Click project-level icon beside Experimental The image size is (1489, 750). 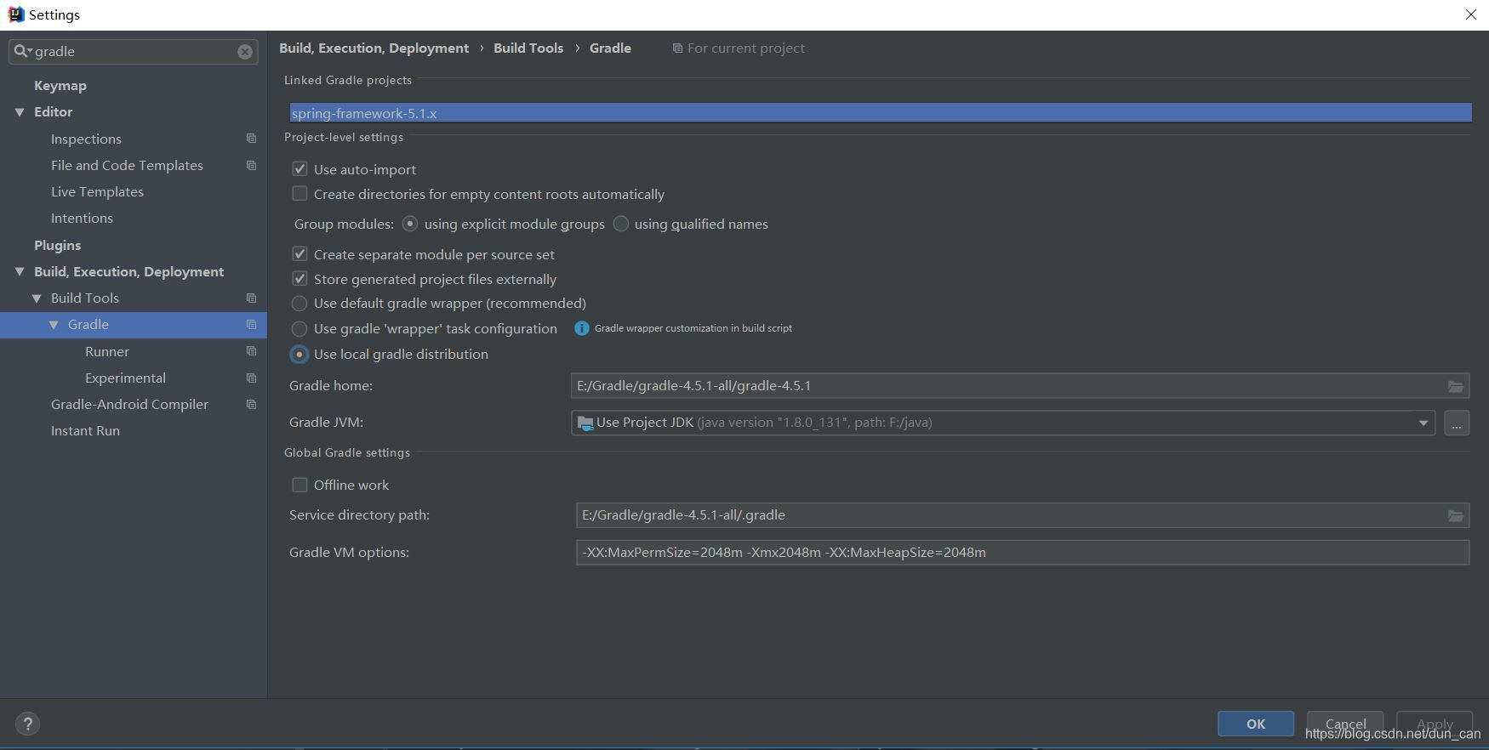(251, 378)
